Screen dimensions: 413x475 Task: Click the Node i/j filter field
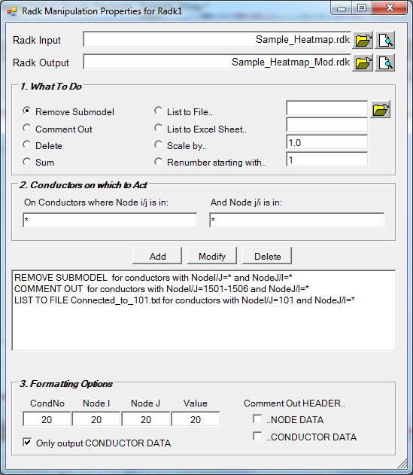110,220
